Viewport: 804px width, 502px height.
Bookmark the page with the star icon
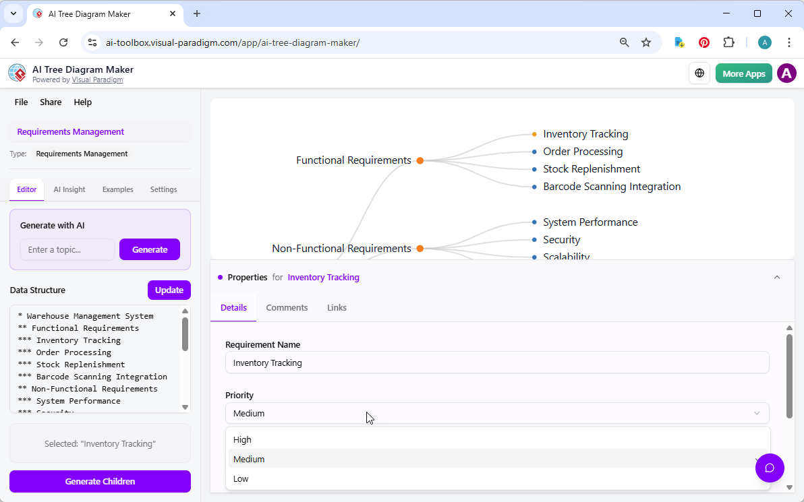point(646,42)
